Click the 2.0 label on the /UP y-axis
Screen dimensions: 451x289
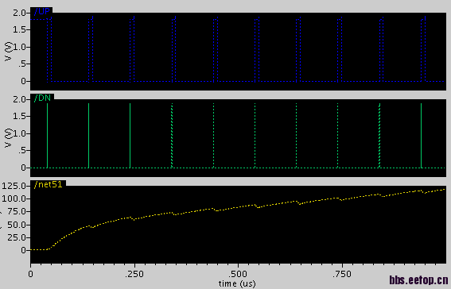tap(20, 13)
